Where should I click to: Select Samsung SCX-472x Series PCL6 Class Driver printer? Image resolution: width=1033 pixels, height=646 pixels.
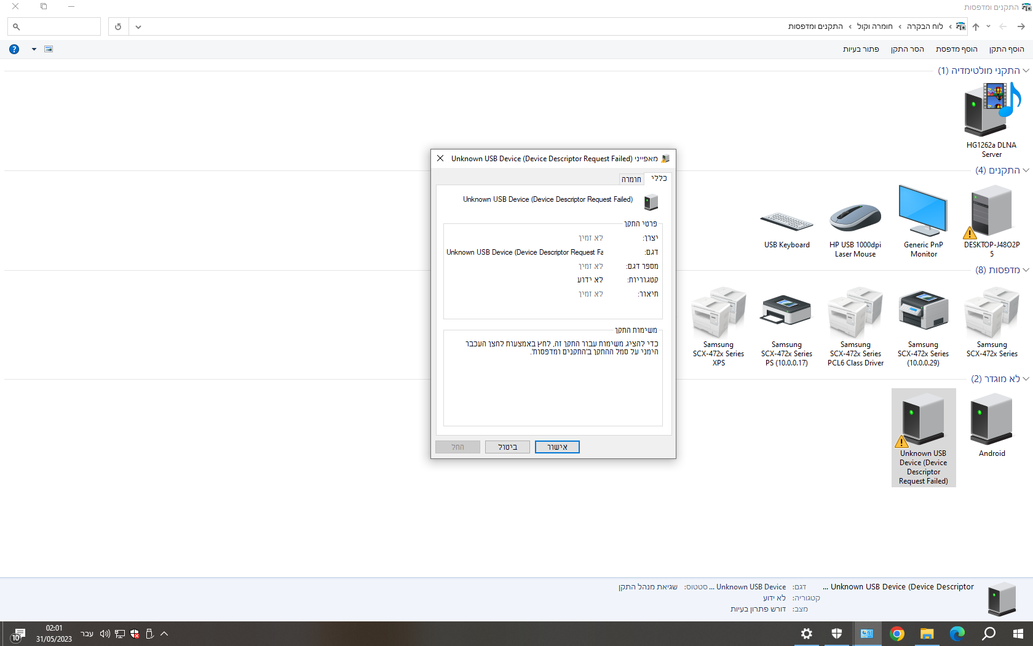855,313
